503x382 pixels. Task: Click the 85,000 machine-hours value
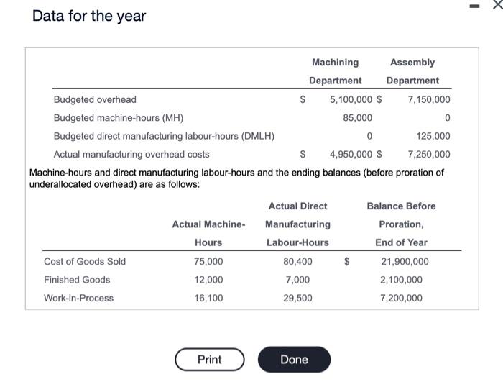(358, 117)
